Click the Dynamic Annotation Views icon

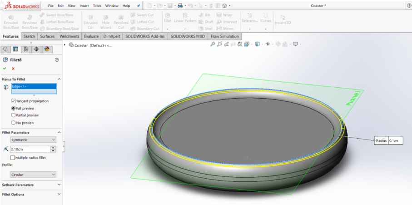(x=240, y=44)
